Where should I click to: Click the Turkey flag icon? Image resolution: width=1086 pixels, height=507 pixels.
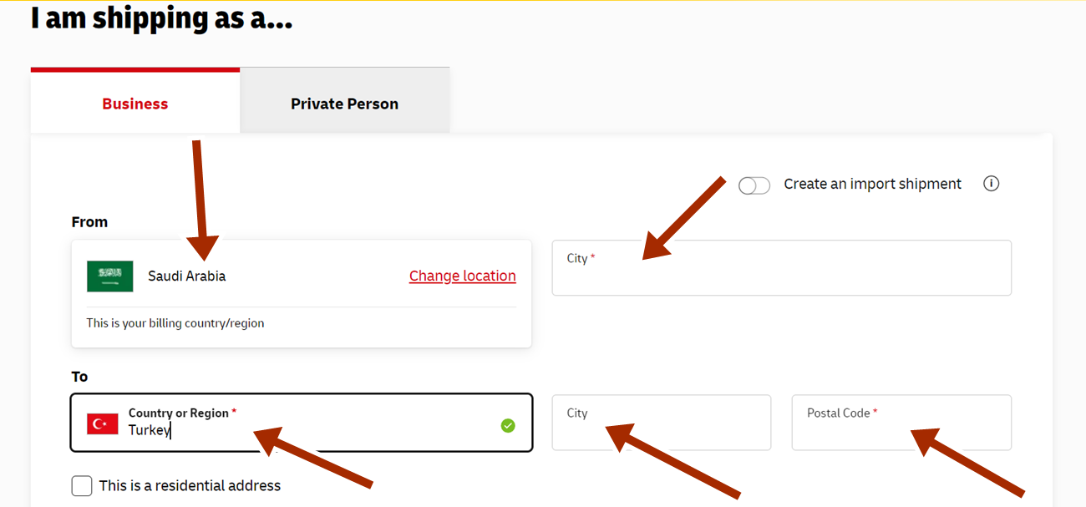103,423
